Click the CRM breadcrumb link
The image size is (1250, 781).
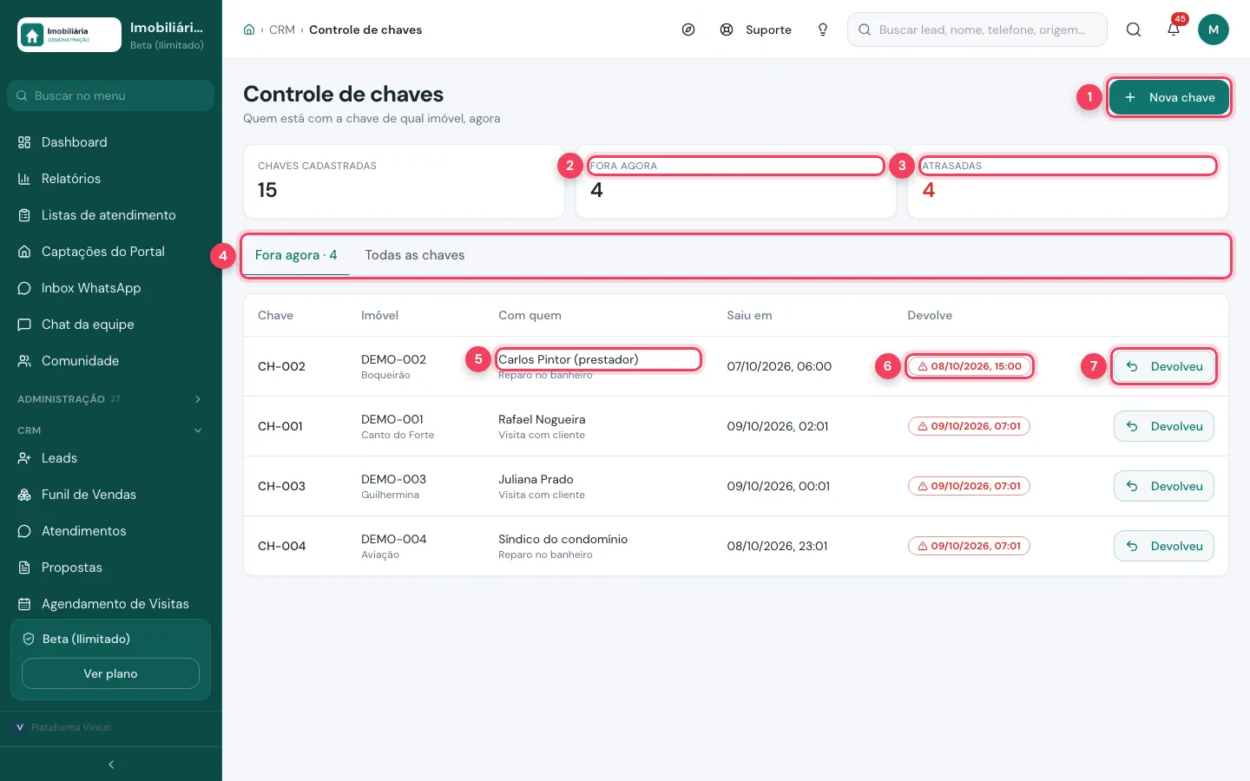point(282,30)
